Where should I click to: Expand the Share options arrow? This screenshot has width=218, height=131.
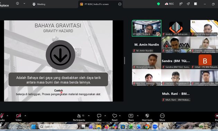point(138,115)
